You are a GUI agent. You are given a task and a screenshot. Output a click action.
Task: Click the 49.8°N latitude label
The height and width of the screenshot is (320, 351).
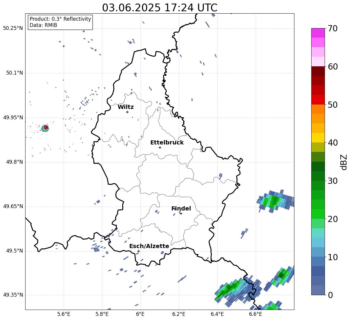point(14,162)
